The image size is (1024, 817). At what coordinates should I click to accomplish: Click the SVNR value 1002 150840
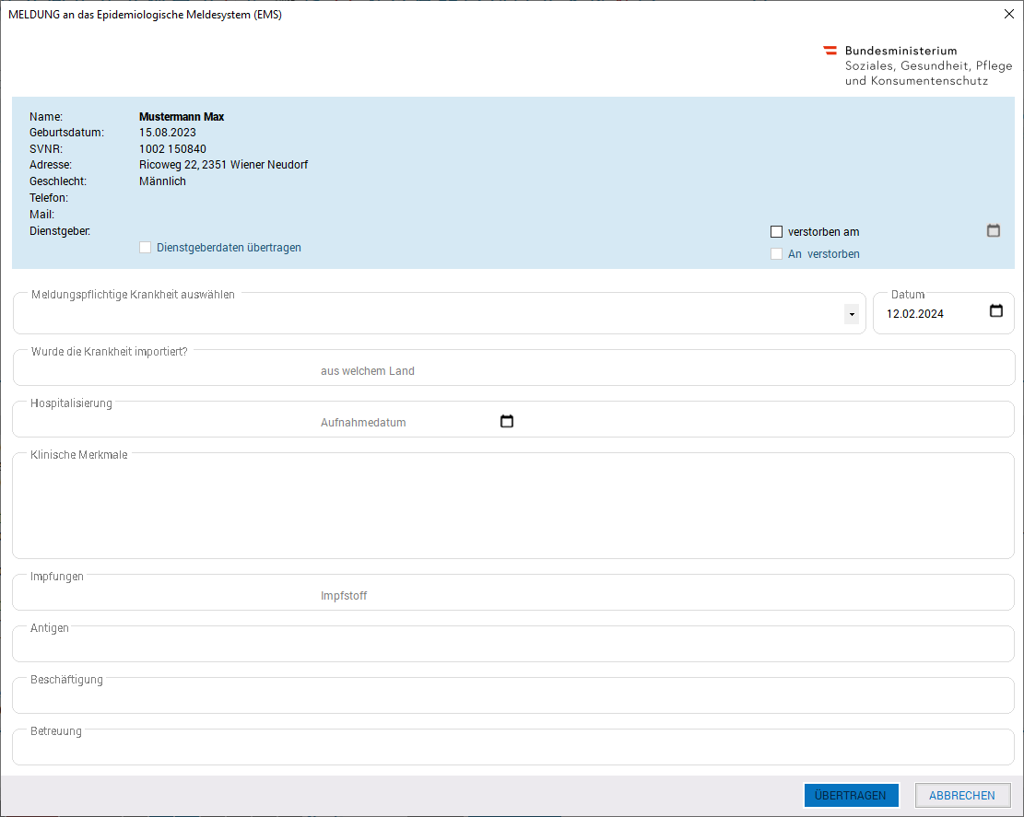click(x=172, y=149)
